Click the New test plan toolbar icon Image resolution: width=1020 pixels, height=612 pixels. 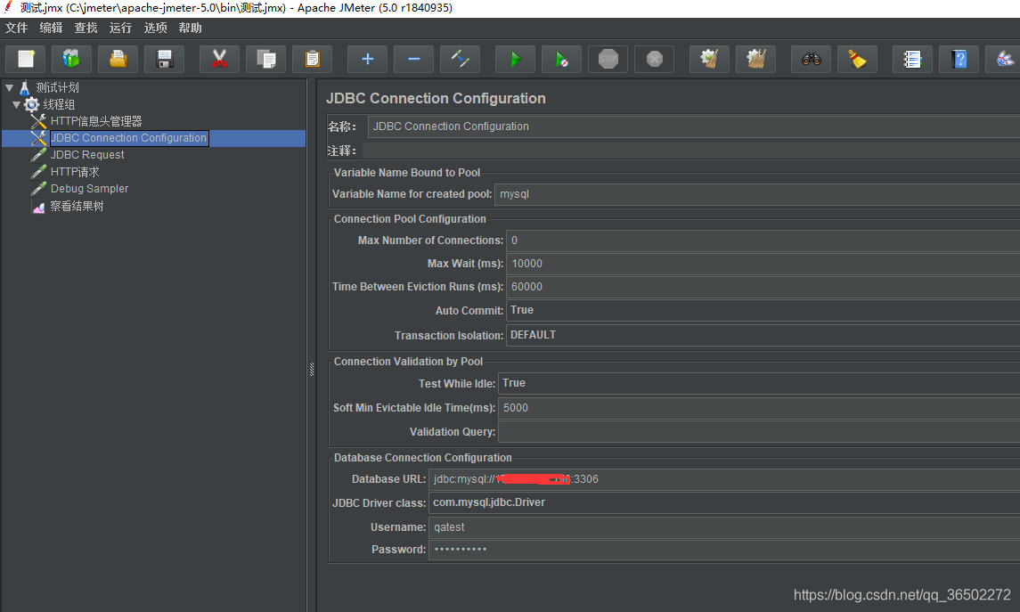click(25, 59)
